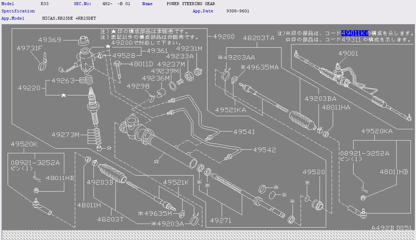Click nut label 48011H
The height and width of the screenshot is (240, 416).
point(89,205)
